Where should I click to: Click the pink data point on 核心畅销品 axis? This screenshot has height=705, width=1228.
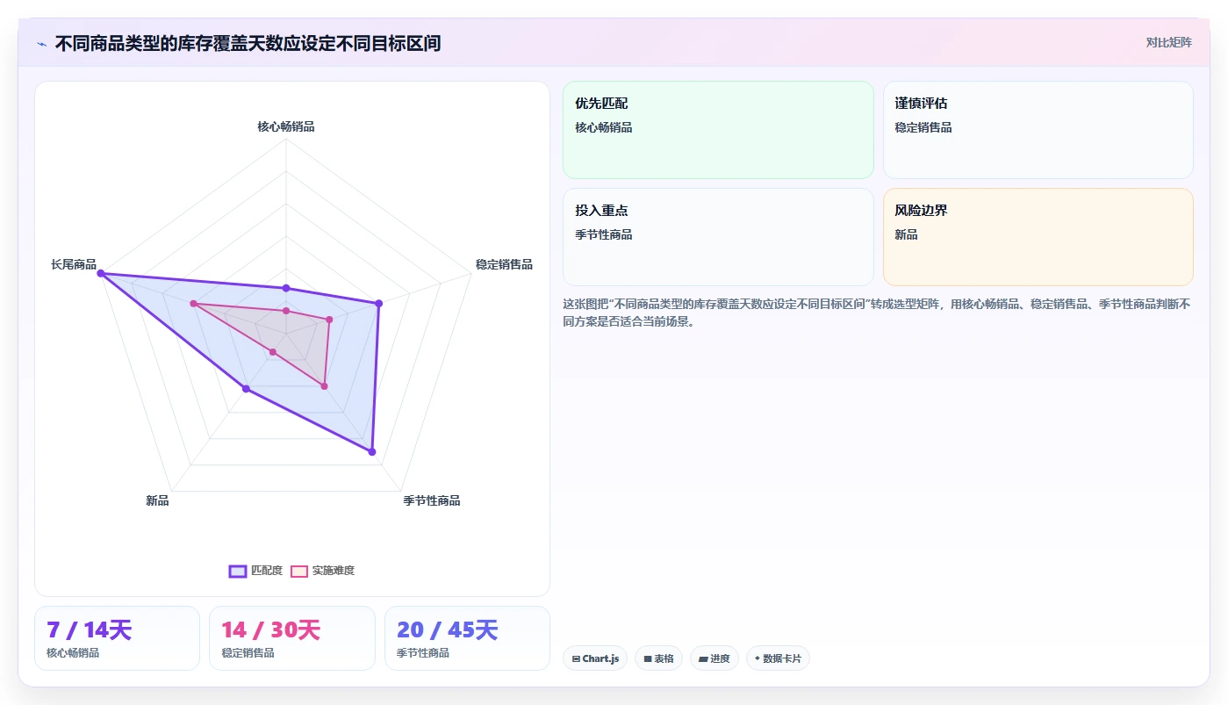click(x=286, y=311)
